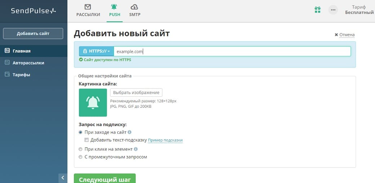Expand the HTTPS:// protocol dropdown
This screenshot has width=375, height=183.
point(97,51)
